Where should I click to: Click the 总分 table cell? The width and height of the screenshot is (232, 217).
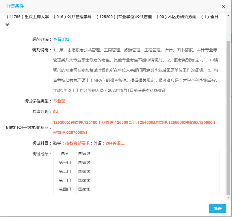pos(65,154)
